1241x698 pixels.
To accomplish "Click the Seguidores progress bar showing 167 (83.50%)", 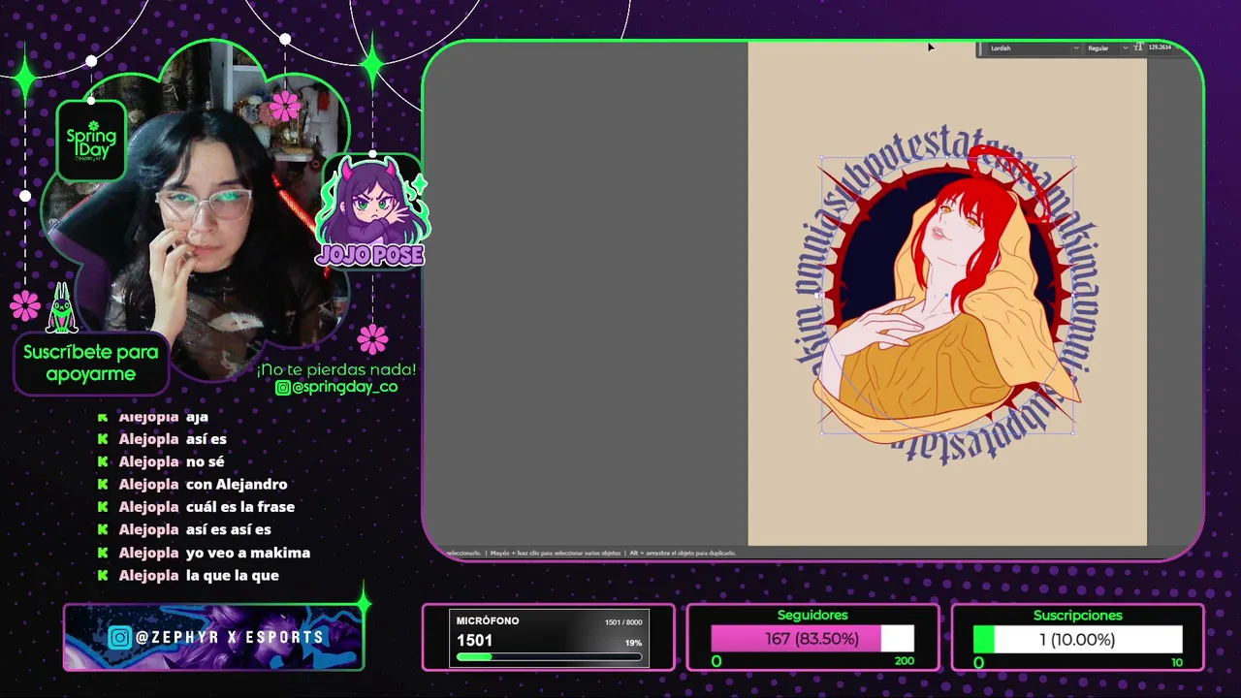I will pos(812,639).
